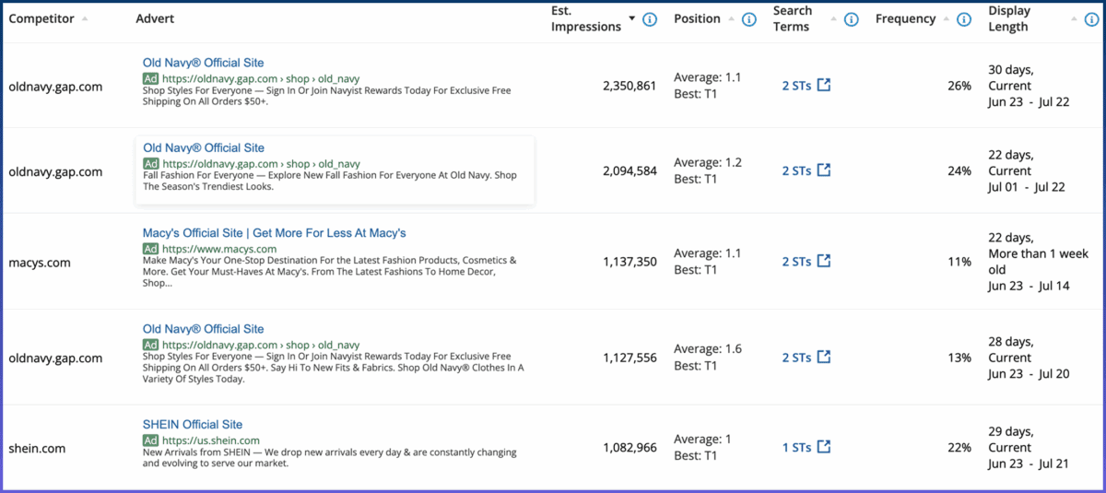Open Macy's Official Site ad title
The image size is (1106, 493).
point(274,233)
